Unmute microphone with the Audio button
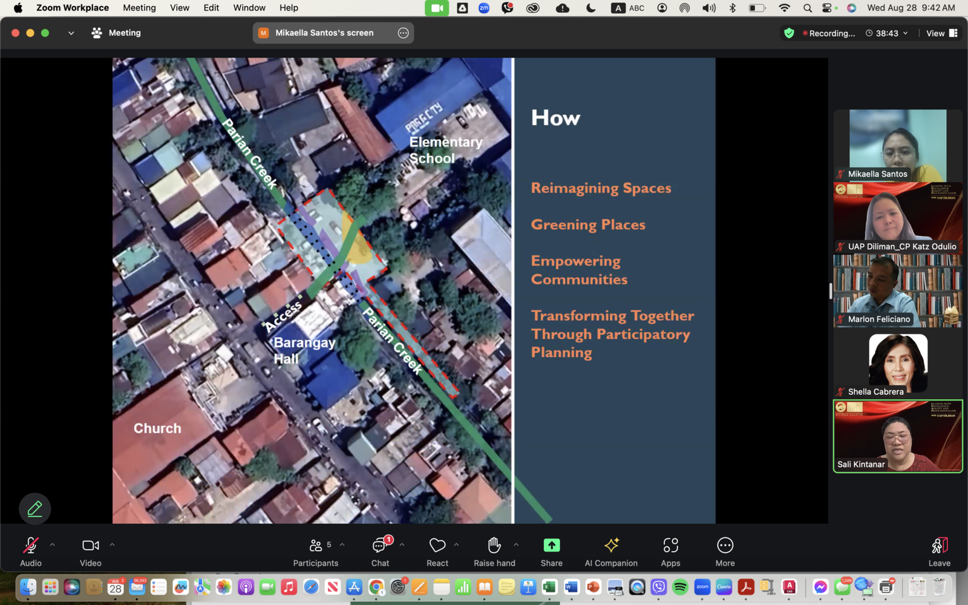The width and height of the screenshot is (968, 605). 31,552
